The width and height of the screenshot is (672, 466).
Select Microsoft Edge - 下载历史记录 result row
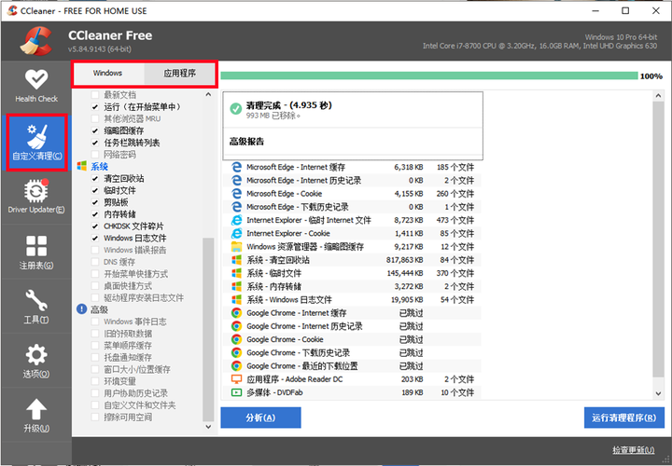pyautogui.click(x=352, y=207)
